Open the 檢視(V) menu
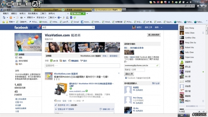This screenshot has width=208, height=117. (x=22, y=14)
